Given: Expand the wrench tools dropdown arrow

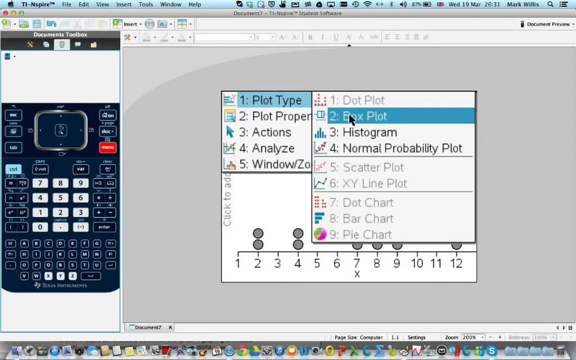Looking at the screenshot, I should point(135,37).
